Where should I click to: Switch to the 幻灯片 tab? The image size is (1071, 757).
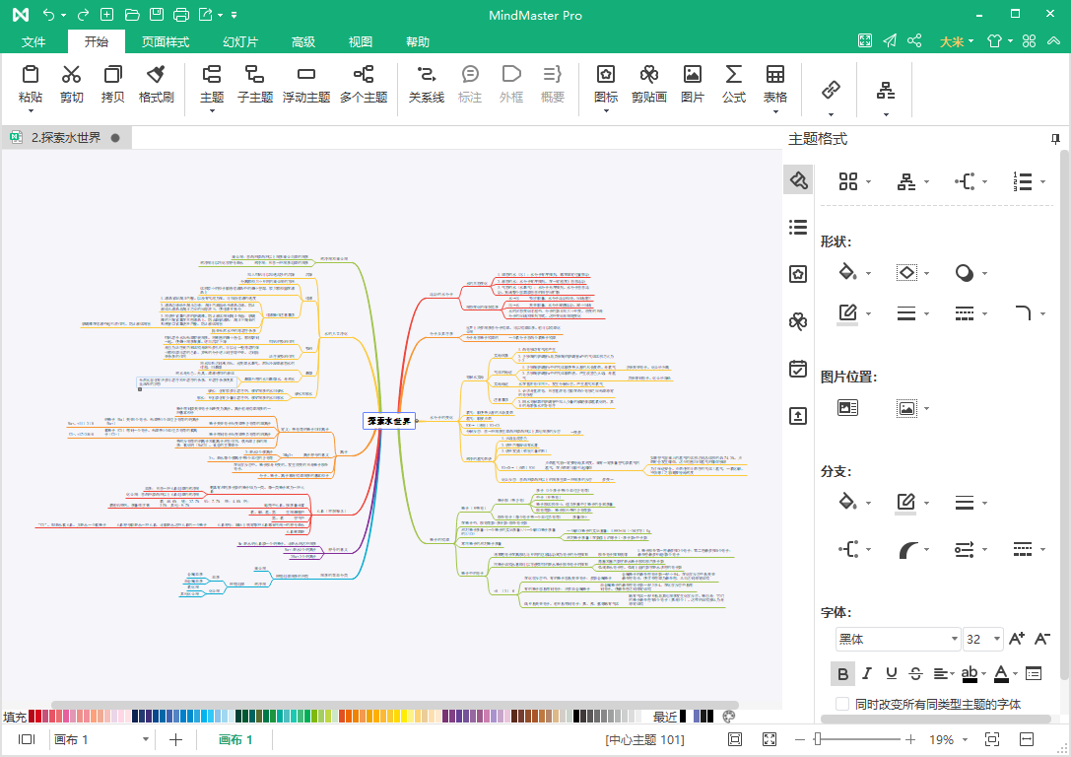pyautogui.click(x=240, y=41)
